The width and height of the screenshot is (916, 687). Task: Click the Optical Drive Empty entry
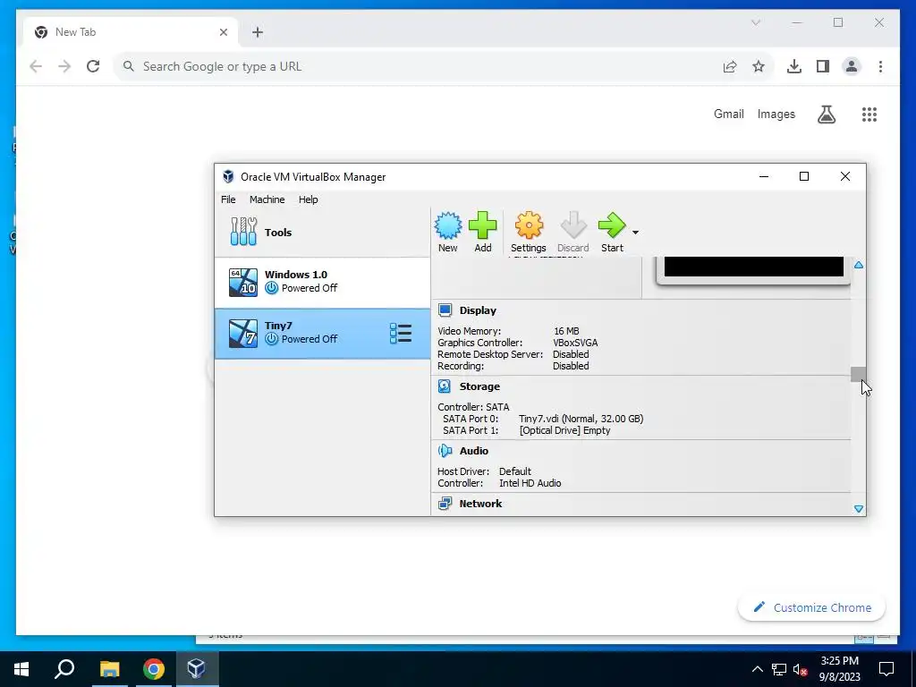pyautogui.click(x=565, y=430)
